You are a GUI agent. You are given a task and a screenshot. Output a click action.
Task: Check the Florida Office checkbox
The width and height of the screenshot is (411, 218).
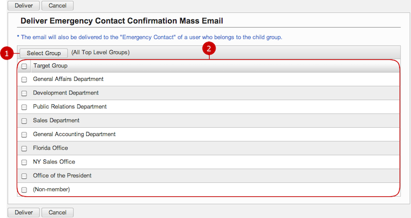tap(24, 149)
